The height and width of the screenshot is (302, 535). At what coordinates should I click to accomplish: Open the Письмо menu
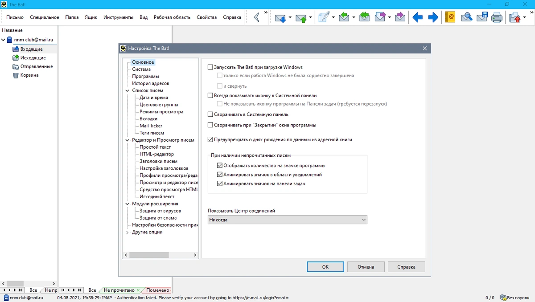(15, 17)
